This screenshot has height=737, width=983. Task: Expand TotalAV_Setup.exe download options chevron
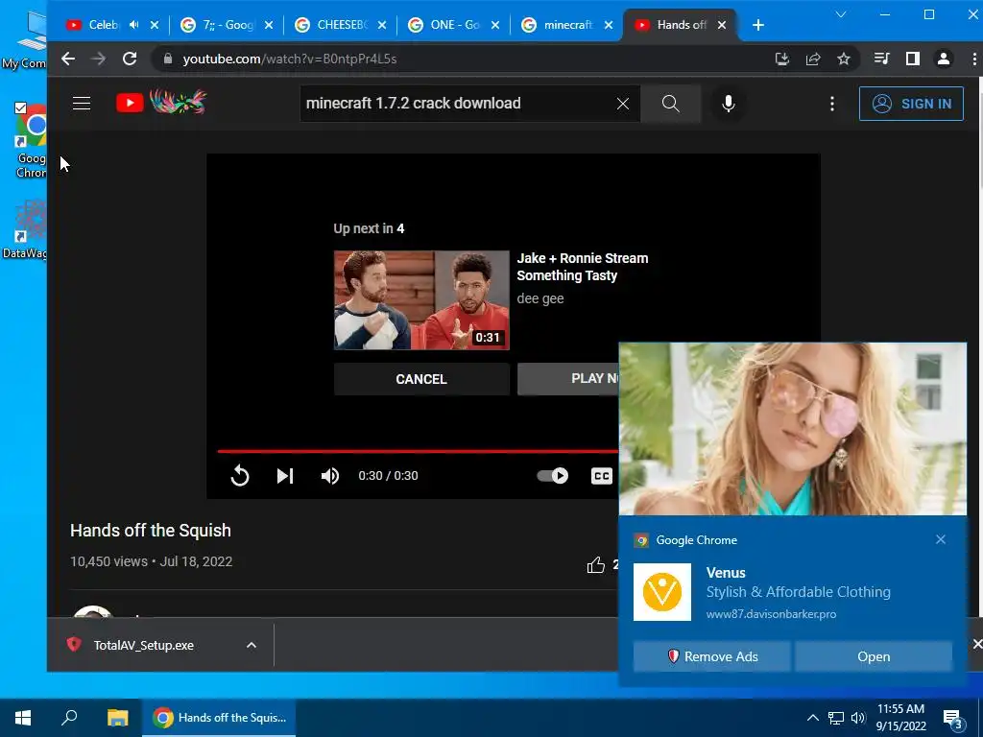click(x=252, y=645)
